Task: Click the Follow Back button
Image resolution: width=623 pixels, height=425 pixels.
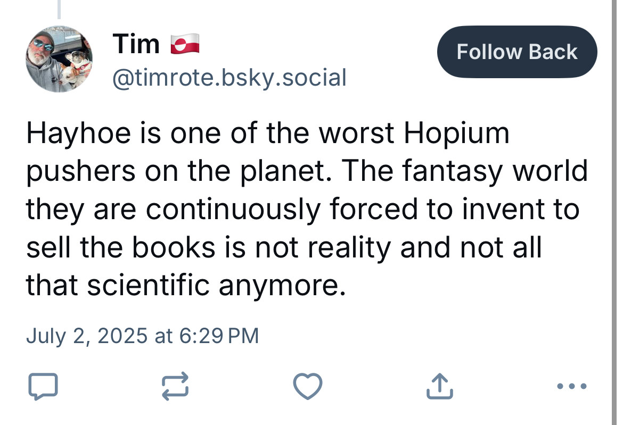Action: (x=517, y=52)
